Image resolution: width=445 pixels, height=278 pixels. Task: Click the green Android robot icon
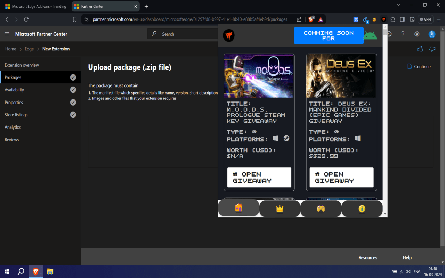click(370, 35)
